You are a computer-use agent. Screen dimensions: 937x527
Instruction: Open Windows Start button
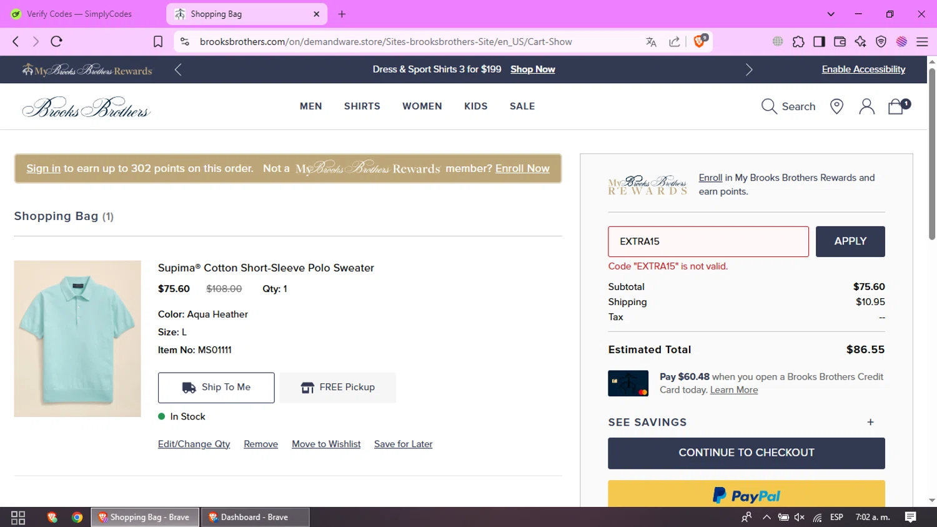point(18,518)
